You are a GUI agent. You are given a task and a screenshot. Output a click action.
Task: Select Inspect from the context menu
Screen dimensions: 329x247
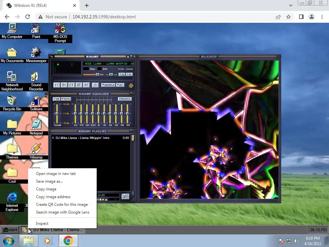coord(42,224)
